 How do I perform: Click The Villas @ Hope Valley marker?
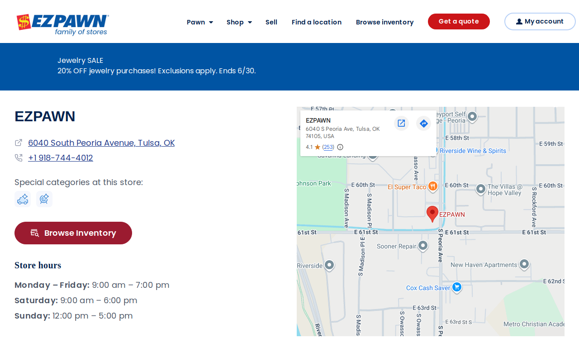point(481,189)
